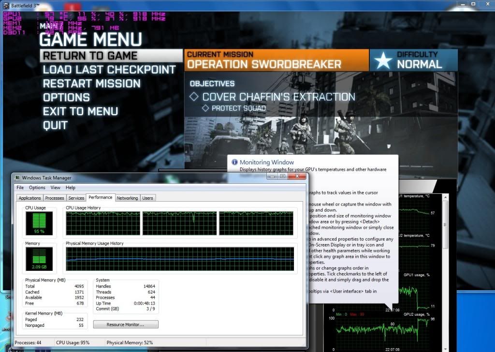This screenshot has width=495, height=352.
Task: Click the Nonpaged value 55
Action: click(81, 325)
